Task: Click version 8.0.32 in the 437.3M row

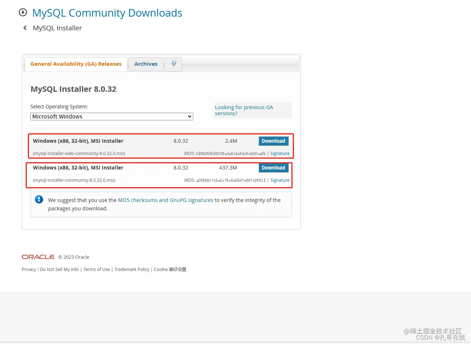Action: [181, 168]
